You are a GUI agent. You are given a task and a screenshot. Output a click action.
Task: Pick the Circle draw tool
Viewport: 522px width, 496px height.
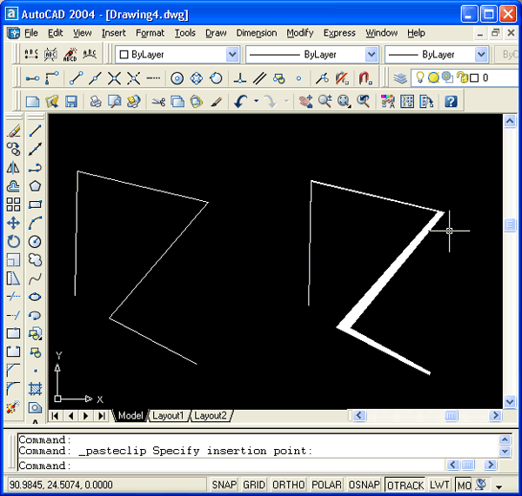tap(36, 241)
